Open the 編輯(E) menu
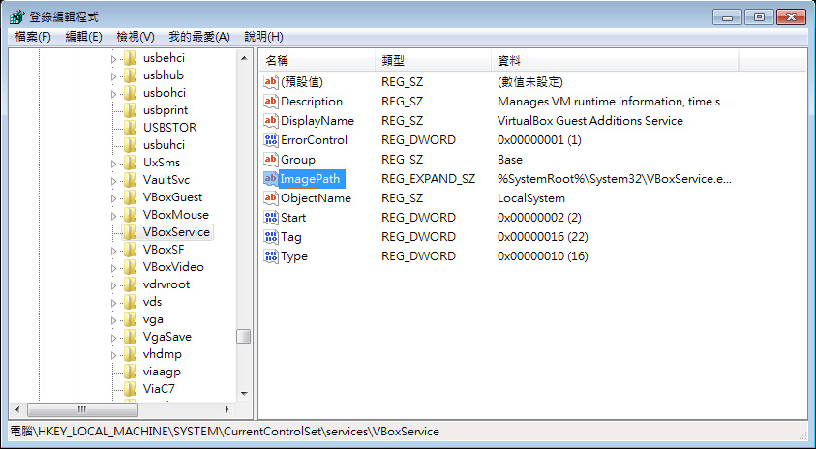 tap(84, 37)
